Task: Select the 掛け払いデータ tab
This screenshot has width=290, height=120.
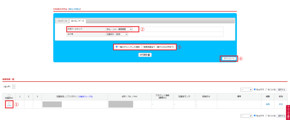Action: tap(78, 21)
